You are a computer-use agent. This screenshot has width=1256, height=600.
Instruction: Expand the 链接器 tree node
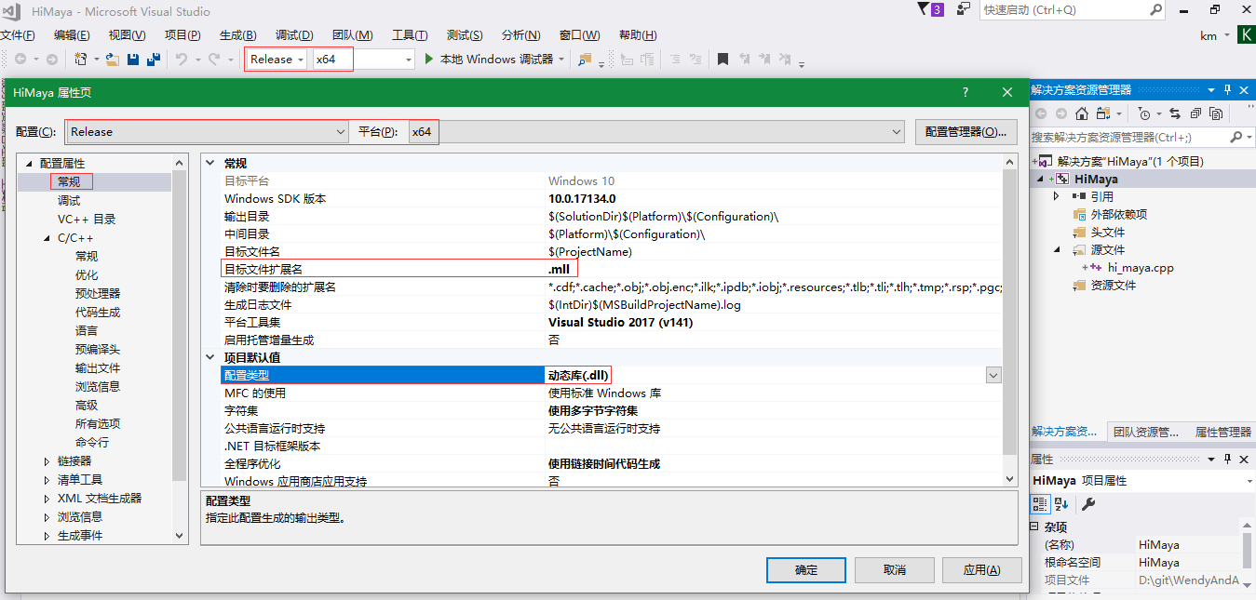(x=47, y=460)
